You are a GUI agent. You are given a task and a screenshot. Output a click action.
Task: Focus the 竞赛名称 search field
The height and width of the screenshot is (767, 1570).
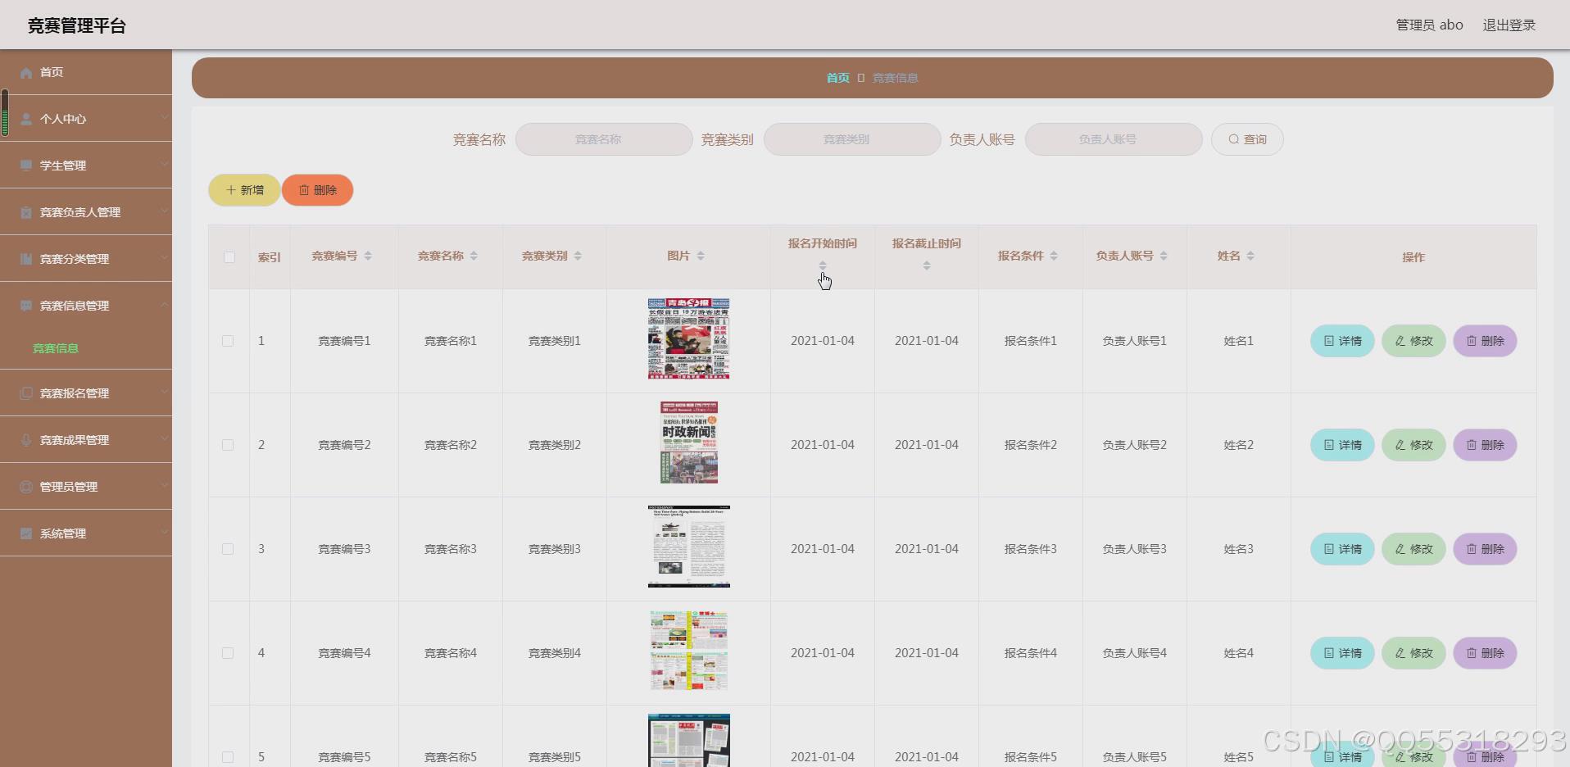(x=604, y=139)
